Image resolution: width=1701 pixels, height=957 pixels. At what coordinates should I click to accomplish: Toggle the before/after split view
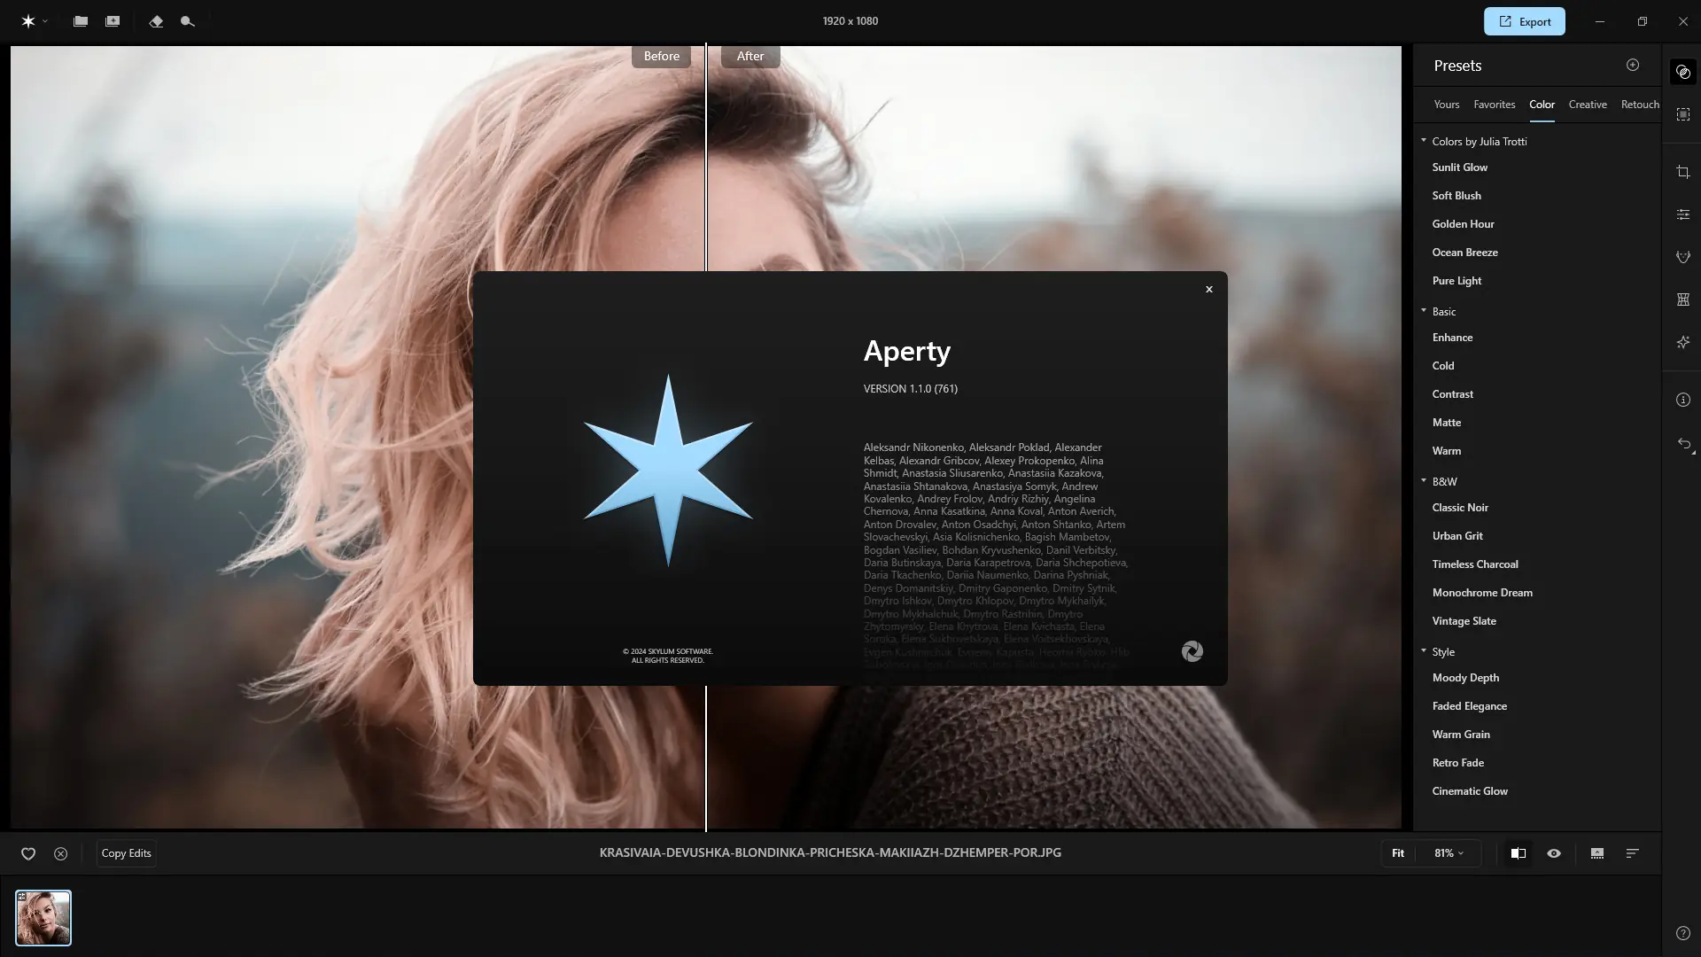(x=1518, y=853)
